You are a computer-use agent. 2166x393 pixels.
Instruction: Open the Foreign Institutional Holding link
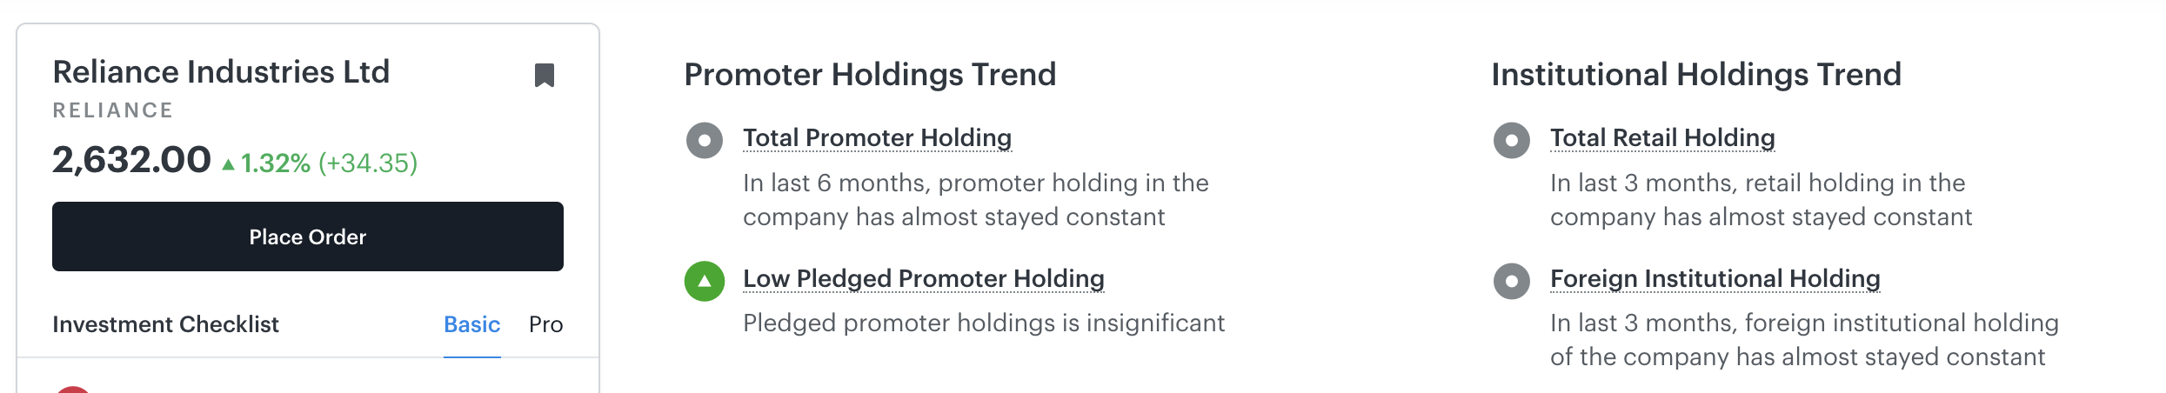(x=1715, y=278)
